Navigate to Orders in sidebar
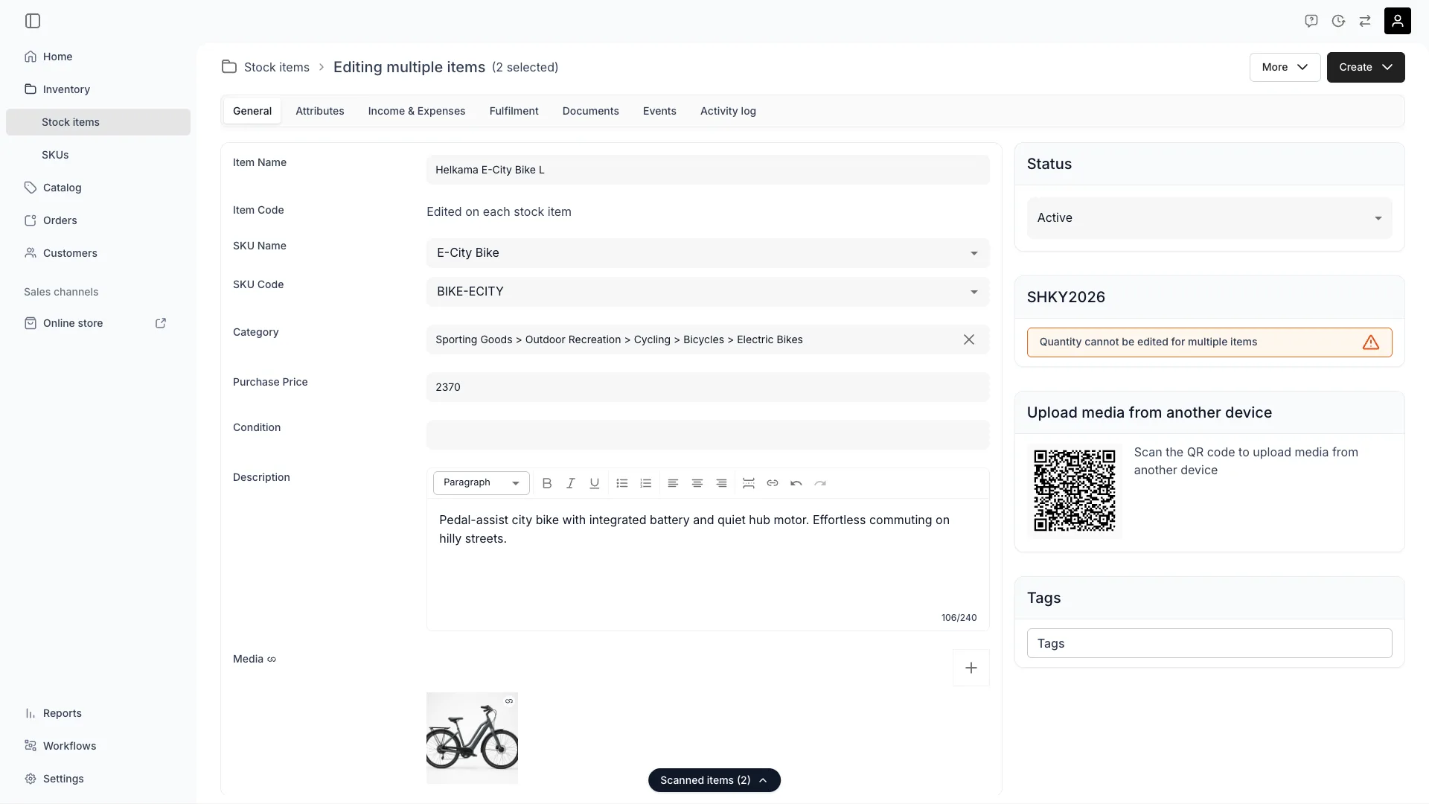The height and width of the screenshot is (804, 1429). 98,220
